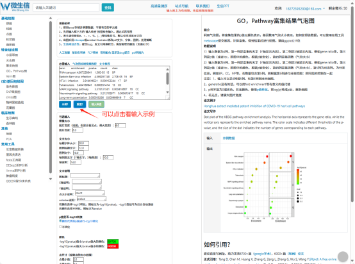Click the colorbar label field containing pvalue
355x264 pixels.
[x=92, y=199]
